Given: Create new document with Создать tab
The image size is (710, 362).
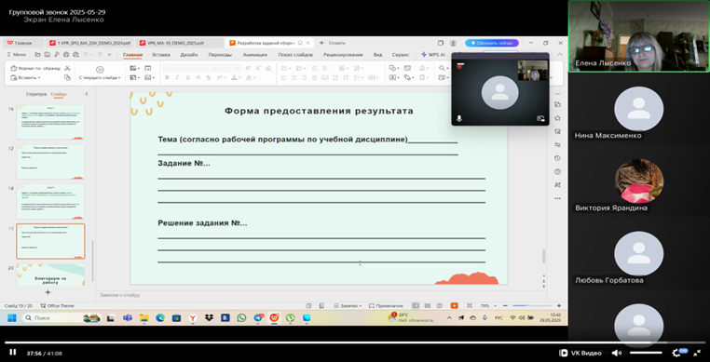Looking at the screenshot, I should coord(333,43).
